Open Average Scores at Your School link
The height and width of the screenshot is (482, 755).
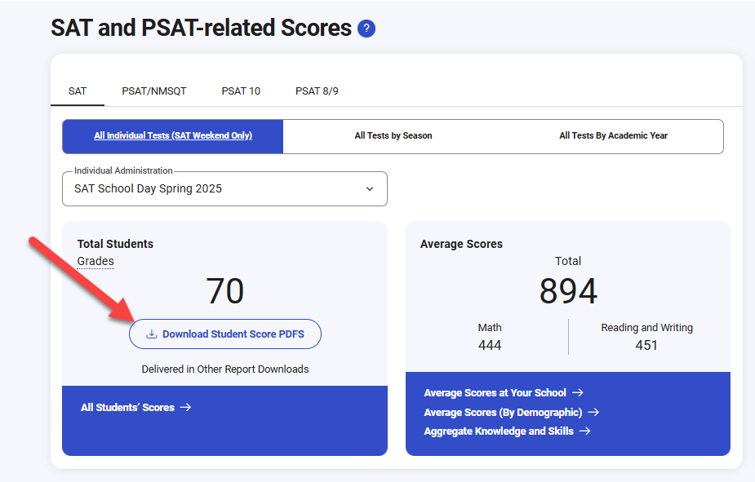click(x=495, y=393)
